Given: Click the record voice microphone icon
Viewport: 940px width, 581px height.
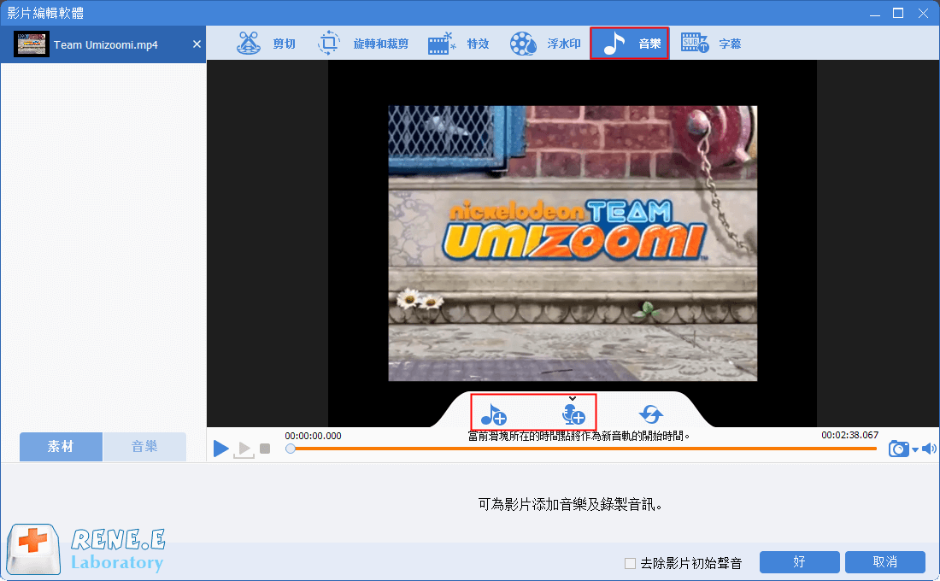Looking at the screenshot, I should click(x=573, y=414).
